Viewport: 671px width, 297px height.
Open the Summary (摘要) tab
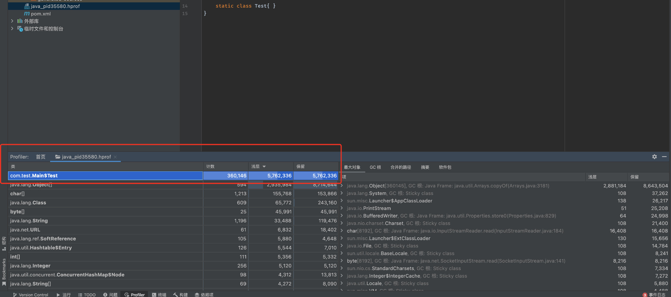(425, 167)
